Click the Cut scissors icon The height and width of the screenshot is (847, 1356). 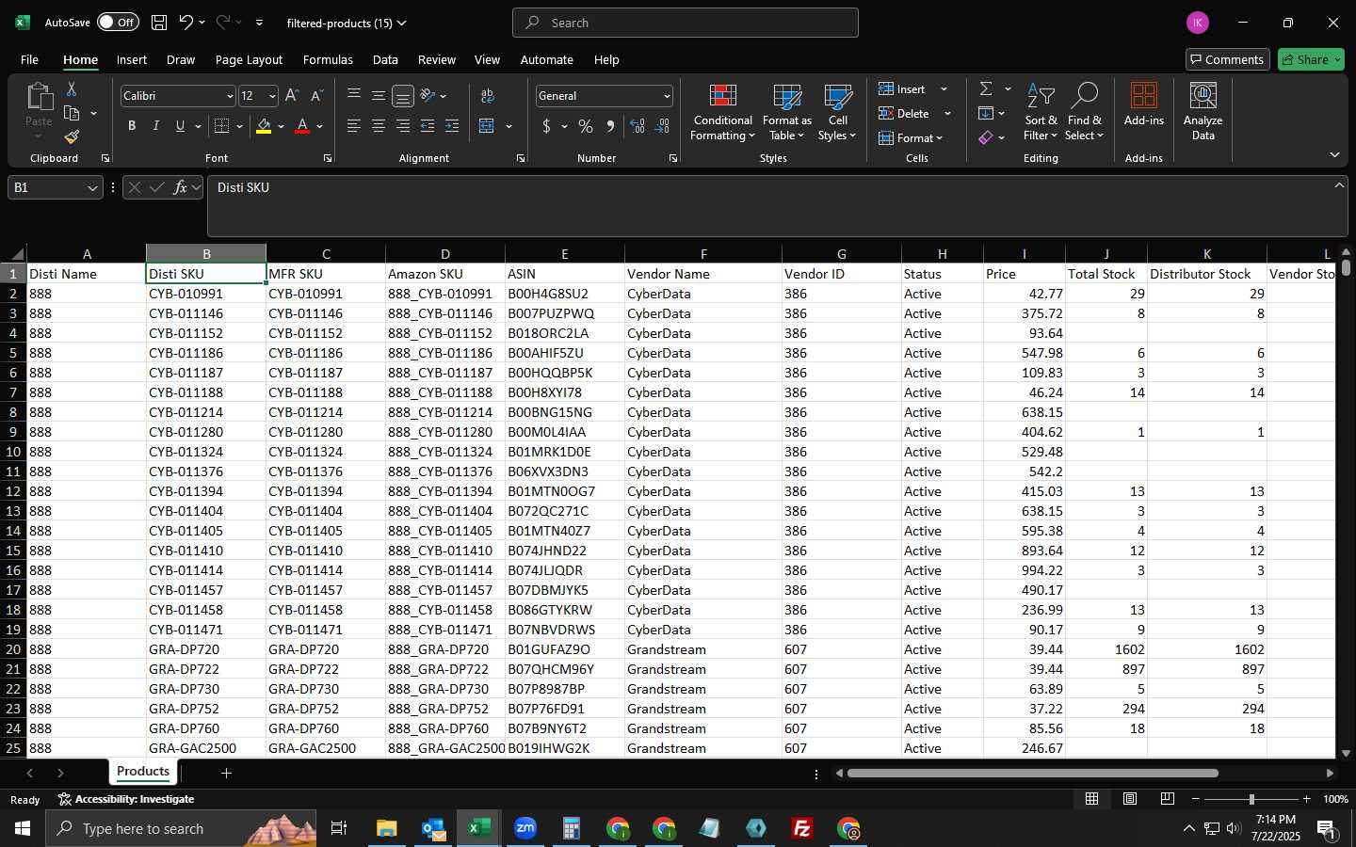coord(72,88)
